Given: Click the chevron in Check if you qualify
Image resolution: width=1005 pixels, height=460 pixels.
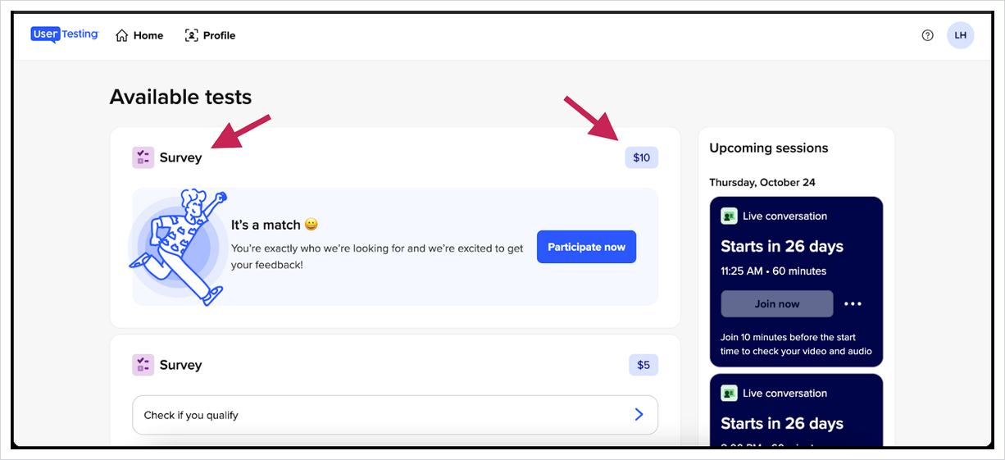Looking at the screenshot, I should point(639,415).
